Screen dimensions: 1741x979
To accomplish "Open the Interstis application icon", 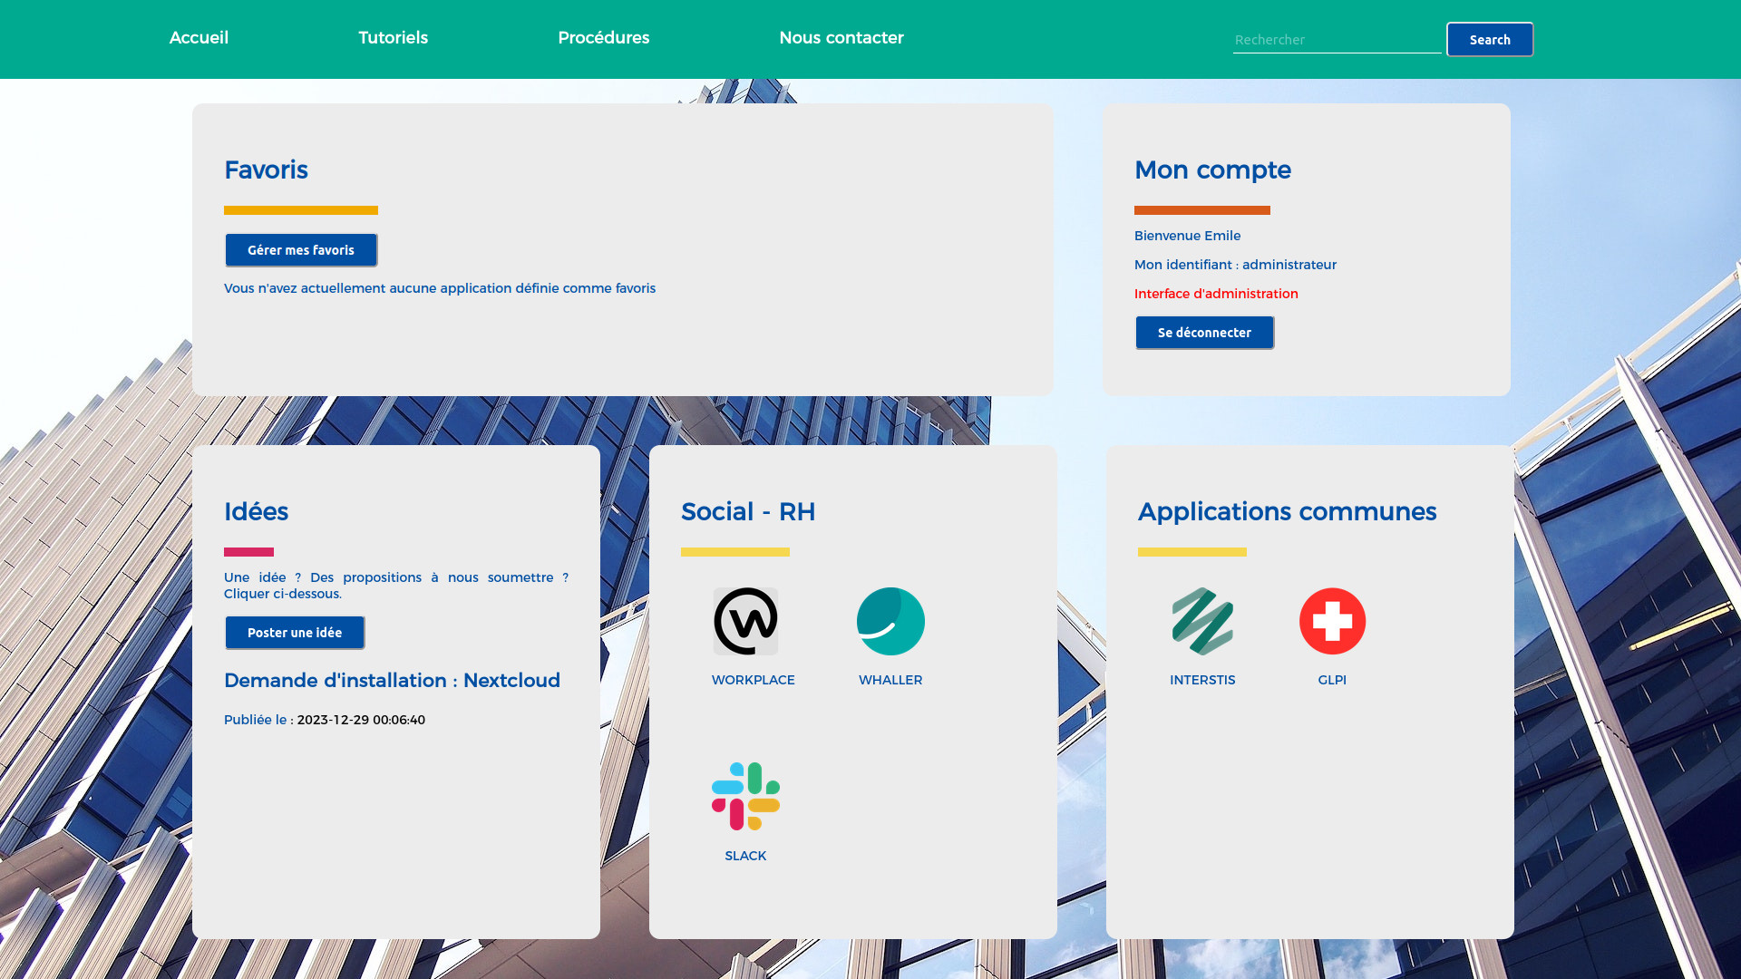I will 1202,621.
